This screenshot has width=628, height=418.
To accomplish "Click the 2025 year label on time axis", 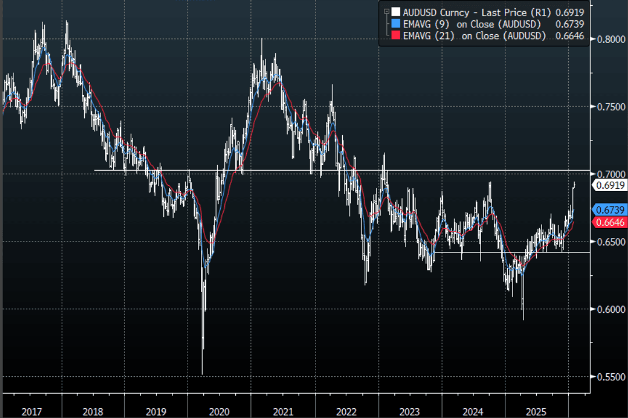I will [x=536, y=411].
